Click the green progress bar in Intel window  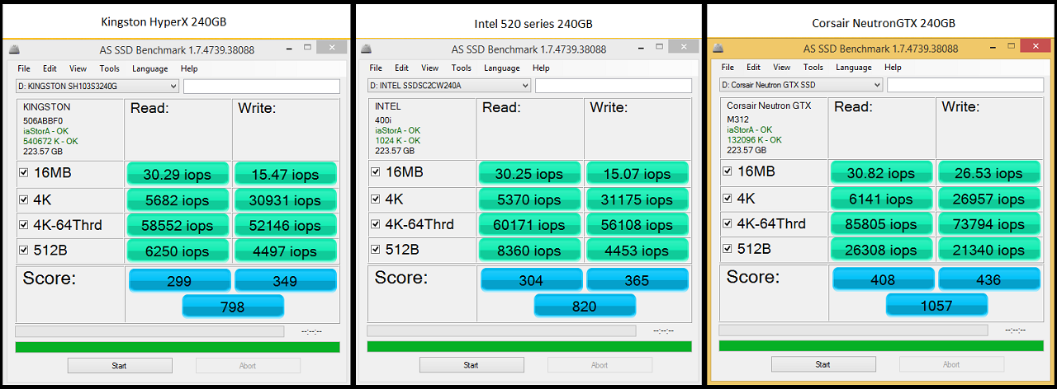pyautogui.click(x=528, y=347)
